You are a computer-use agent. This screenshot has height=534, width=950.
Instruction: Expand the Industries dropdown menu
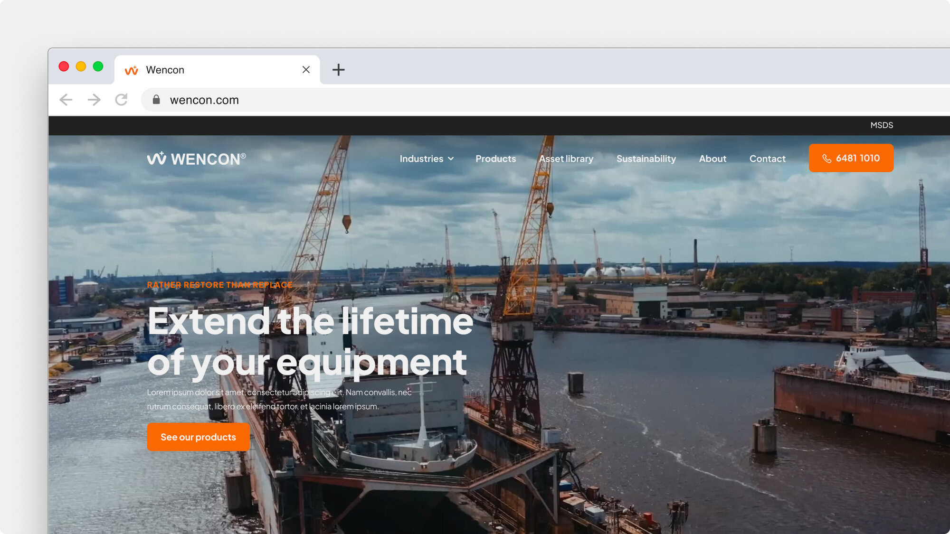427,159
